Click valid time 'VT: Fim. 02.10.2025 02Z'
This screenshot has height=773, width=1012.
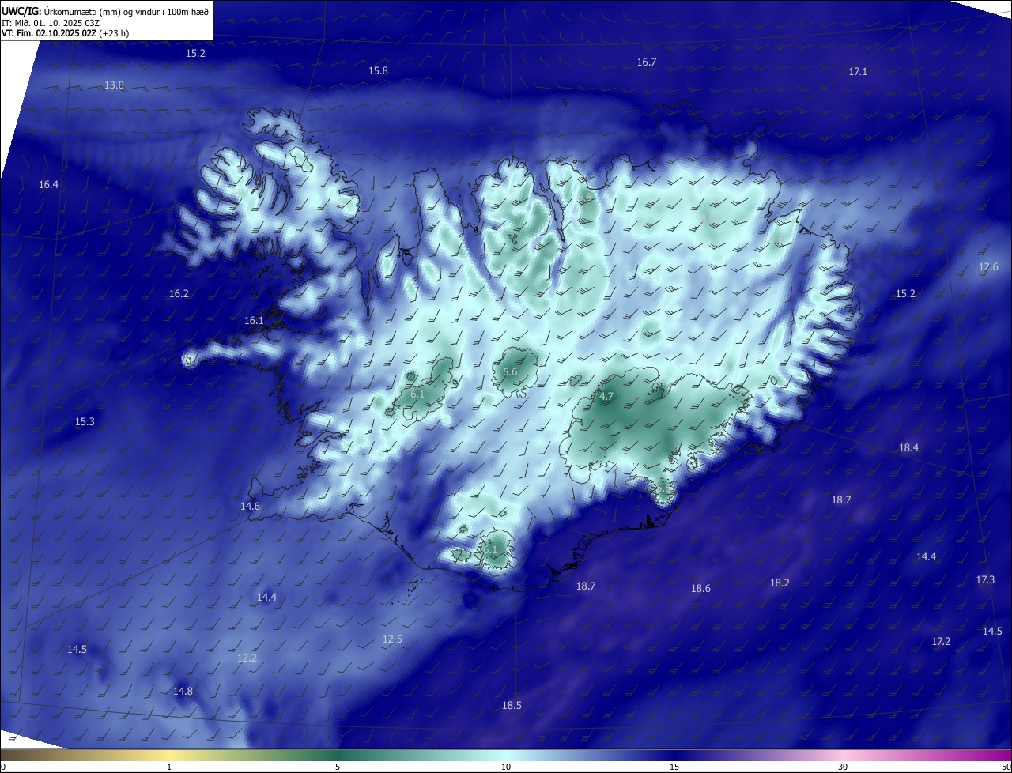click(49, 33)
